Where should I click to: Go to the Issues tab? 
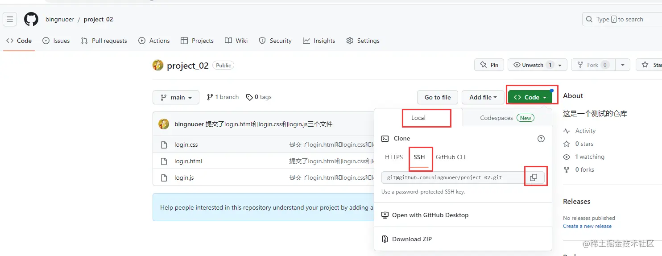tap(56, 41)
